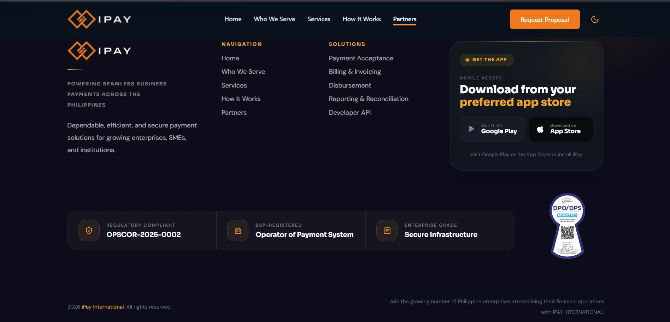Open Developer API under Solutions
Image resolution: width=670 pixels, height=322 pixels.
[350, 113]
